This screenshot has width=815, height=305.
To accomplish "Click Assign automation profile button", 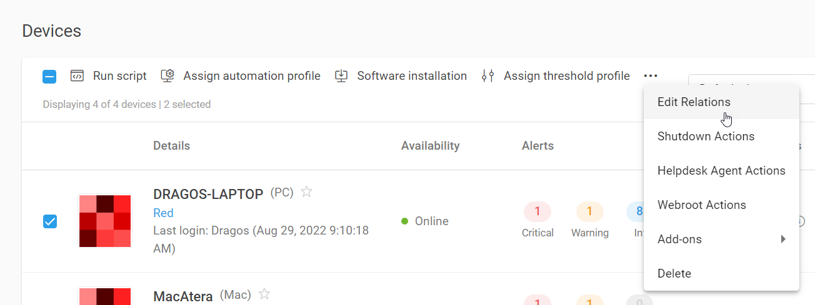I will (241, 76).
